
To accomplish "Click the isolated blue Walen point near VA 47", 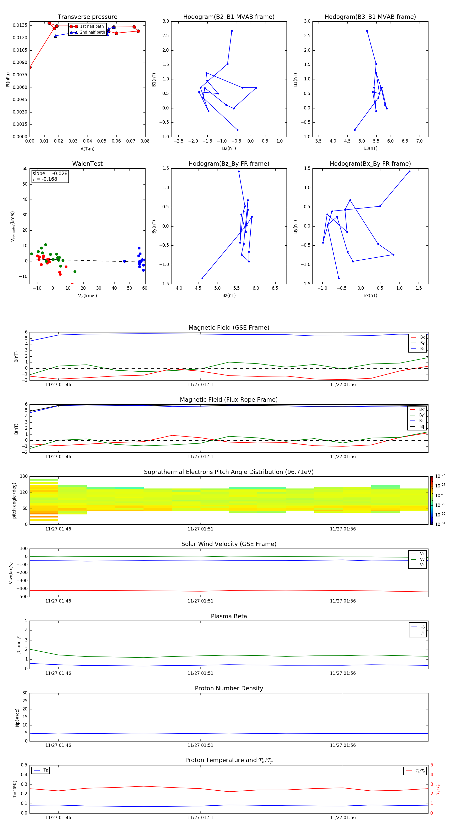I will (124, 261).
